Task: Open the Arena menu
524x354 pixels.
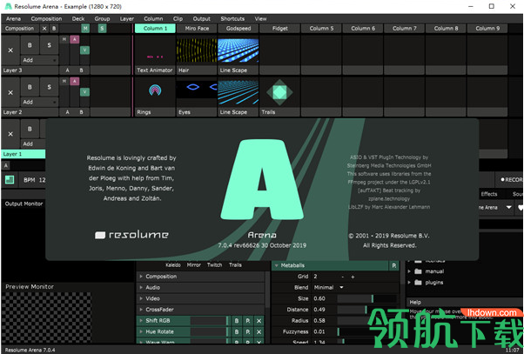Action: 13,19
